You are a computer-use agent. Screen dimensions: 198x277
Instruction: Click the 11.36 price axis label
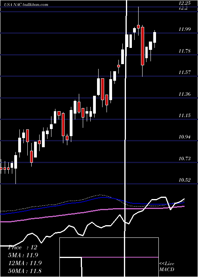(x=185, y=94)
